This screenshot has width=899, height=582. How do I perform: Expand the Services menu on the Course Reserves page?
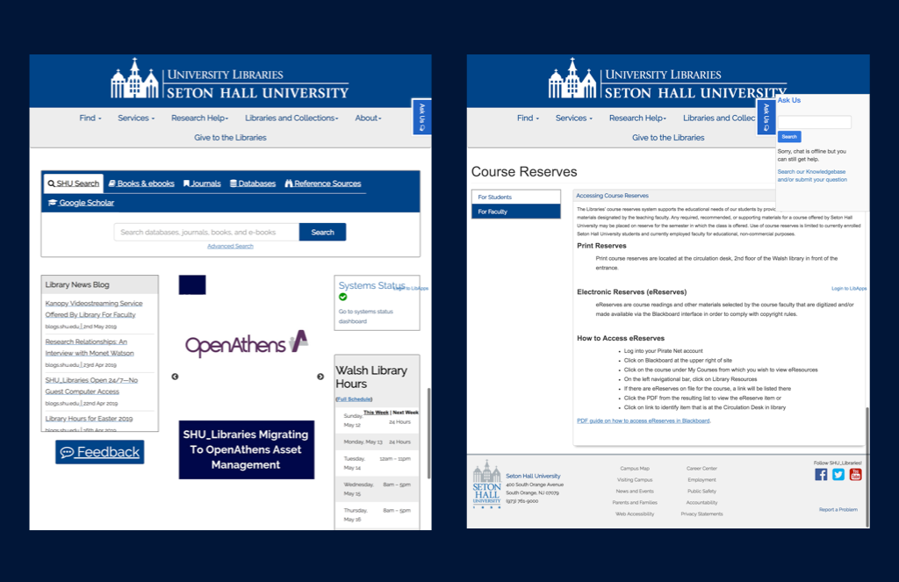click(573, 119)
